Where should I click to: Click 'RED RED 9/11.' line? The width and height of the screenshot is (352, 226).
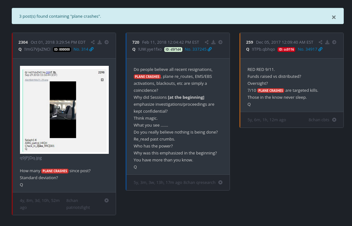click(x=261, y=69)
